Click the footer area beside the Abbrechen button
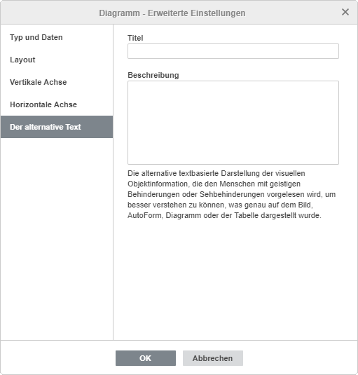The width and height of the screenshot is (358, 375). point(298,358)
